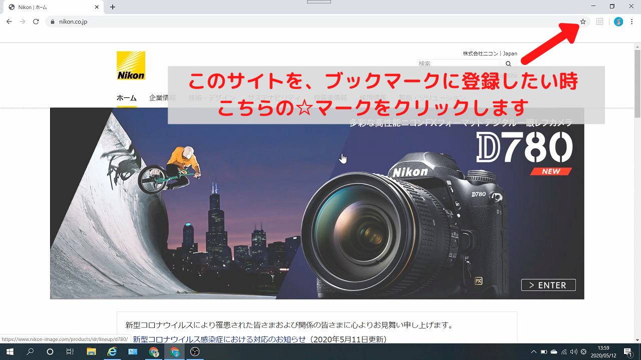
Task: Click the site search magnifier icon
Action: coord(508,64)
